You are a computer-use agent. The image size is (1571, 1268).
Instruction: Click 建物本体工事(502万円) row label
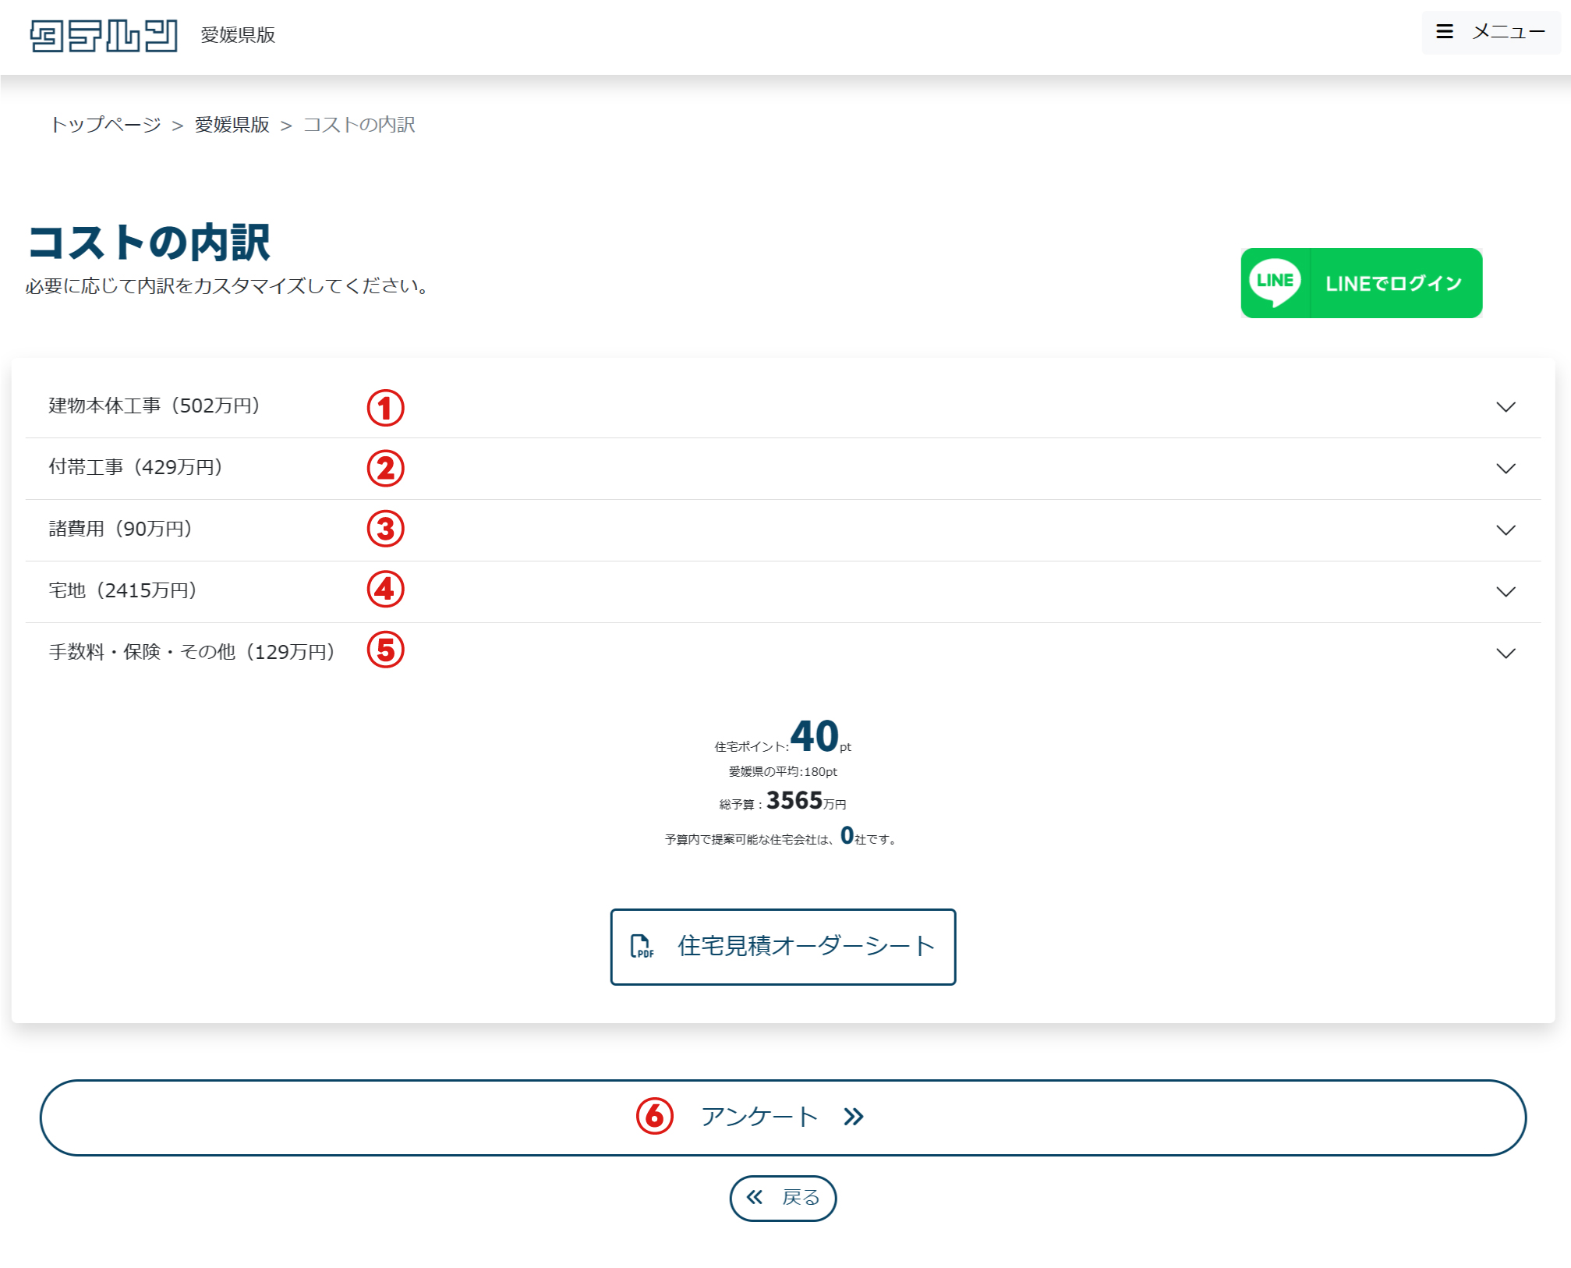coord(154,406)
